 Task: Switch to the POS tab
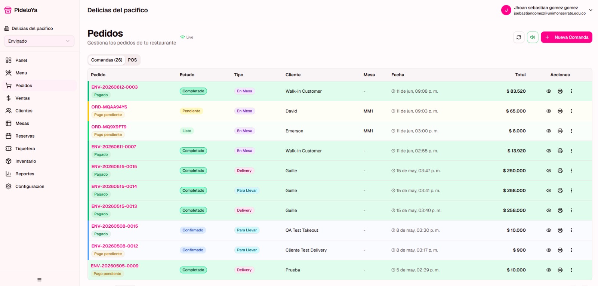pos(132,60)
